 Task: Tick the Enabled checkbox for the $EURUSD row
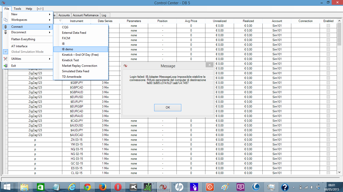point(328,97)
